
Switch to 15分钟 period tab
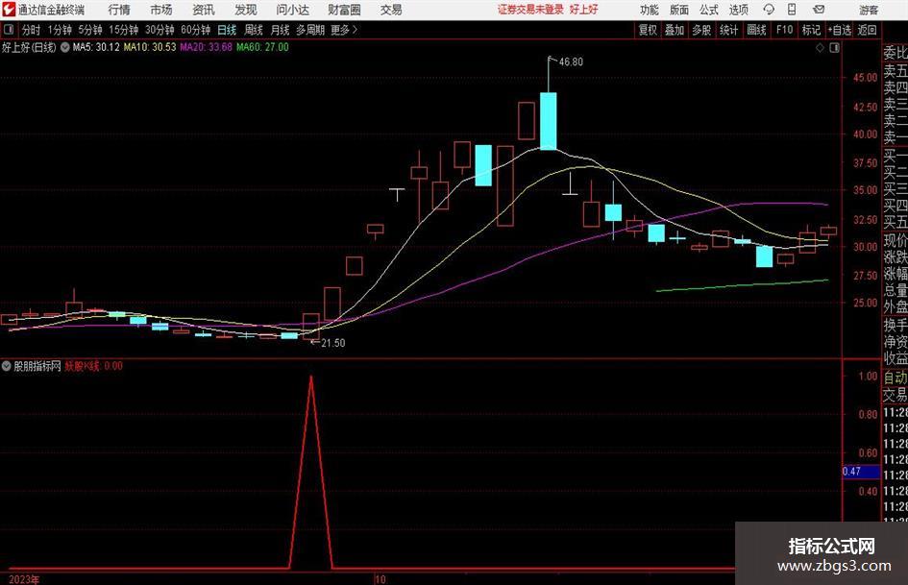(x=123, y=30)
